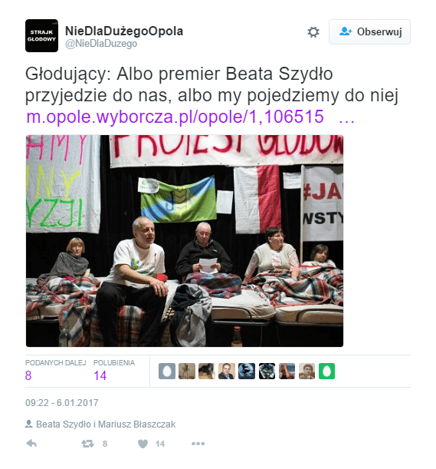Open the first gray egg avatar
Viewport: 436px width, 469px height.
click(x=167, y=372)
